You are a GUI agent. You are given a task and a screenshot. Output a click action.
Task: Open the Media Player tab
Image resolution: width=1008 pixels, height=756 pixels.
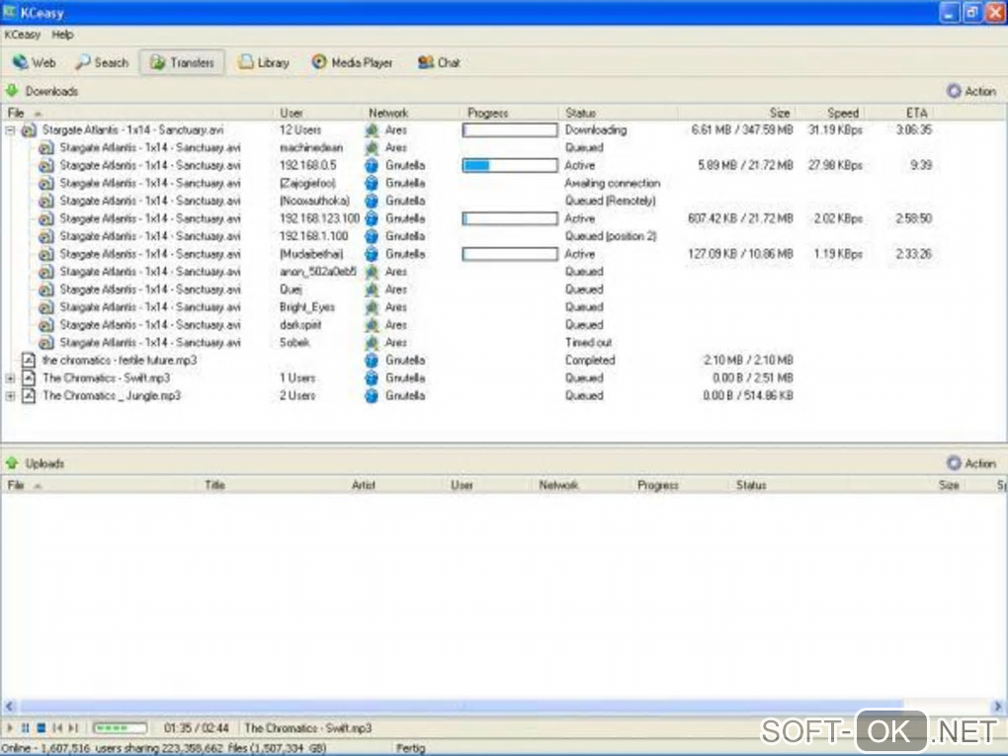point(352,62)
